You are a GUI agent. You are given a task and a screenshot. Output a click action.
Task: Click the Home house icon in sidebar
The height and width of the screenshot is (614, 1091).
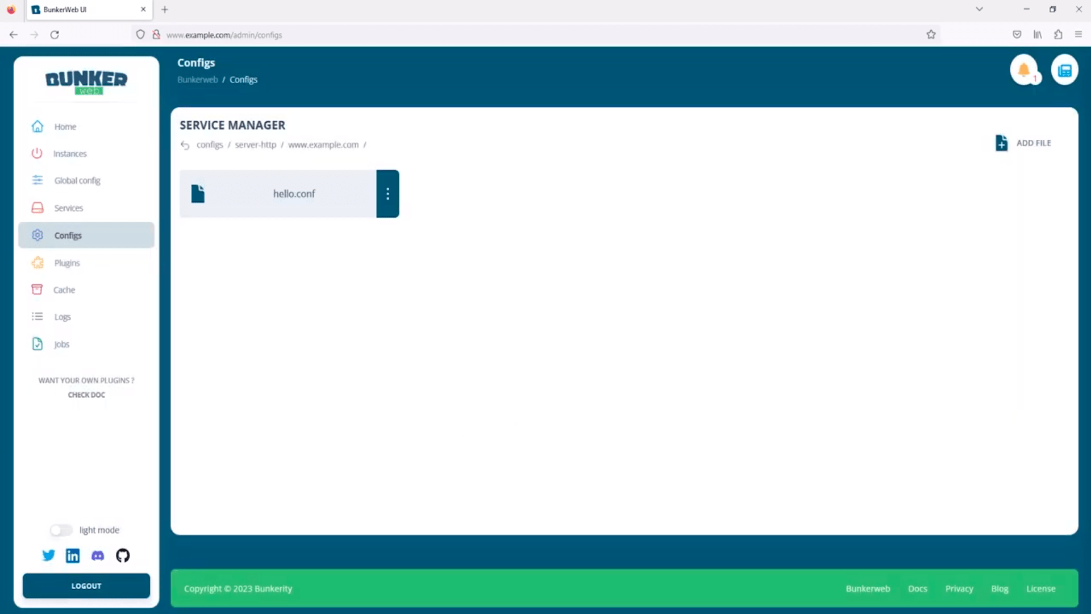coord(38,126)
